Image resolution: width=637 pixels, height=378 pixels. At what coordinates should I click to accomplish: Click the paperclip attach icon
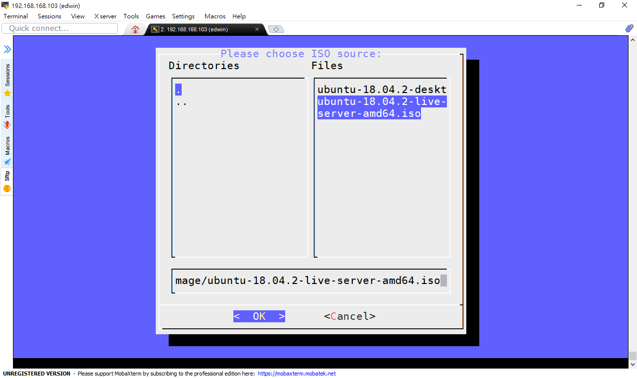[629, 28]
